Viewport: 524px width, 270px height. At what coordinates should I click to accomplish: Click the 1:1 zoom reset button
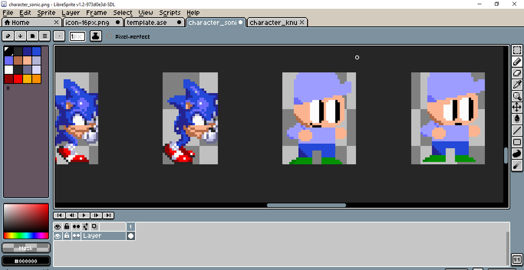pos(516,260)
